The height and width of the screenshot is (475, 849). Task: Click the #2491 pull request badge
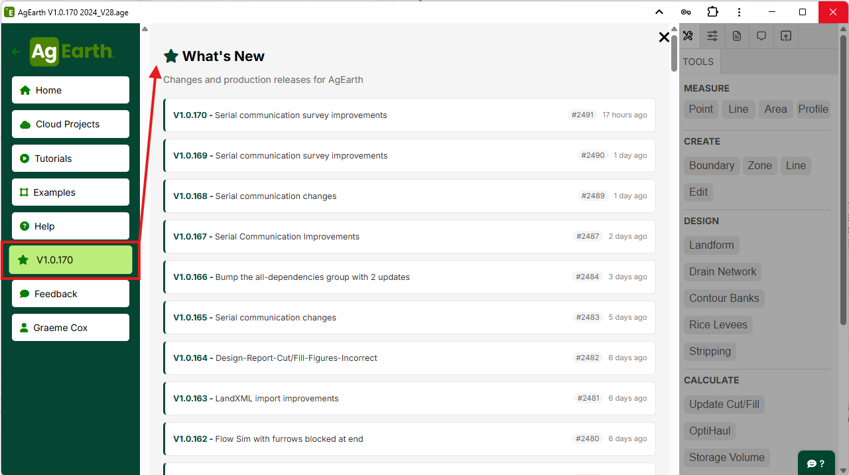tap(582, 115)
